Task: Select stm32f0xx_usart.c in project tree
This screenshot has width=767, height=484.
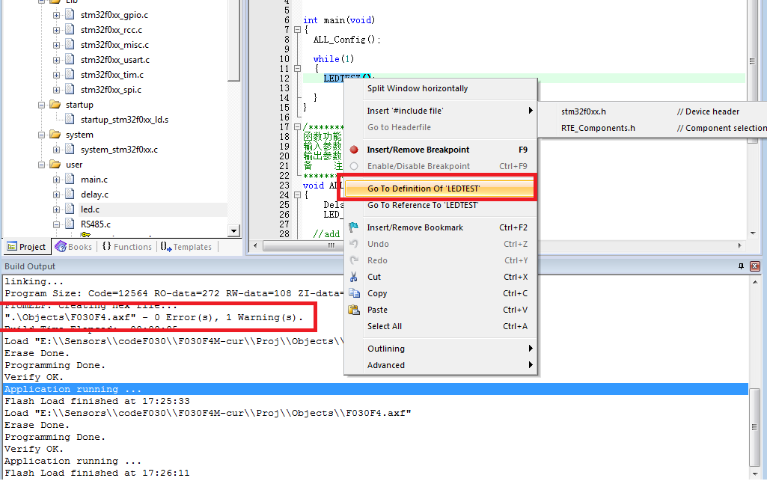Action: (115, 60)
